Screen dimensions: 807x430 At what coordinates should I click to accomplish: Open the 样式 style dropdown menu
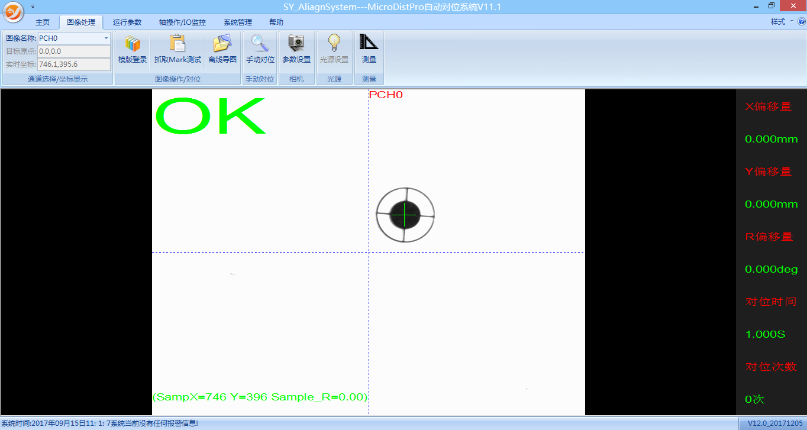(781, 22)
